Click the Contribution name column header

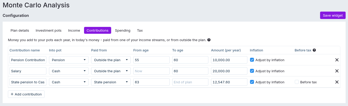coord(25,50)
